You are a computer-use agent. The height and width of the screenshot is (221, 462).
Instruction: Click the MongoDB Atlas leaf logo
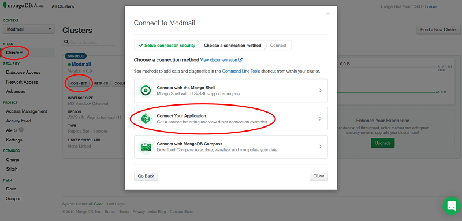pos(5,6)
